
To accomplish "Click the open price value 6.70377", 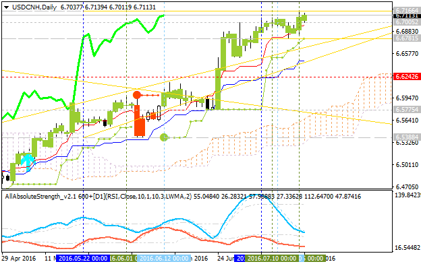I will (71, 7).
